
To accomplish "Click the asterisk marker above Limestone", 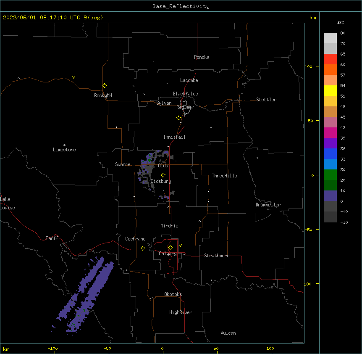I will click(x=64, y=145).
